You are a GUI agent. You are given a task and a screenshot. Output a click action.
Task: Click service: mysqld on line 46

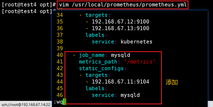(x=116, y=95)
